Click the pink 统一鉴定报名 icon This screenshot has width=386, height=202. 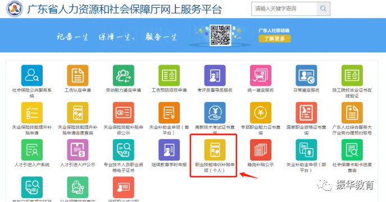(x=261, y=75)
